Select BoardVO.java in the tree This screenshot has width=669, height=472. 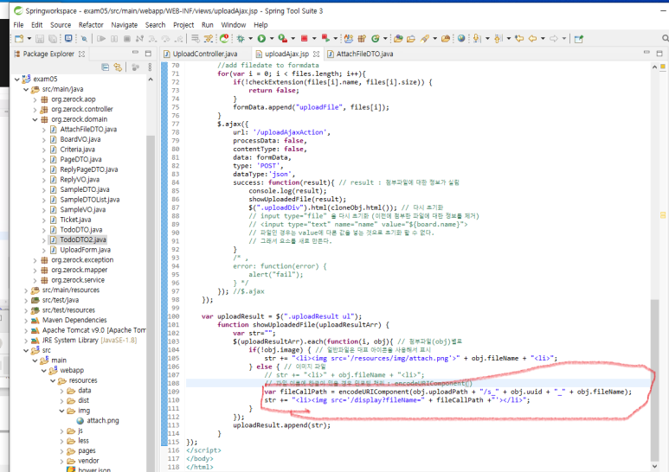click(80, 140)
